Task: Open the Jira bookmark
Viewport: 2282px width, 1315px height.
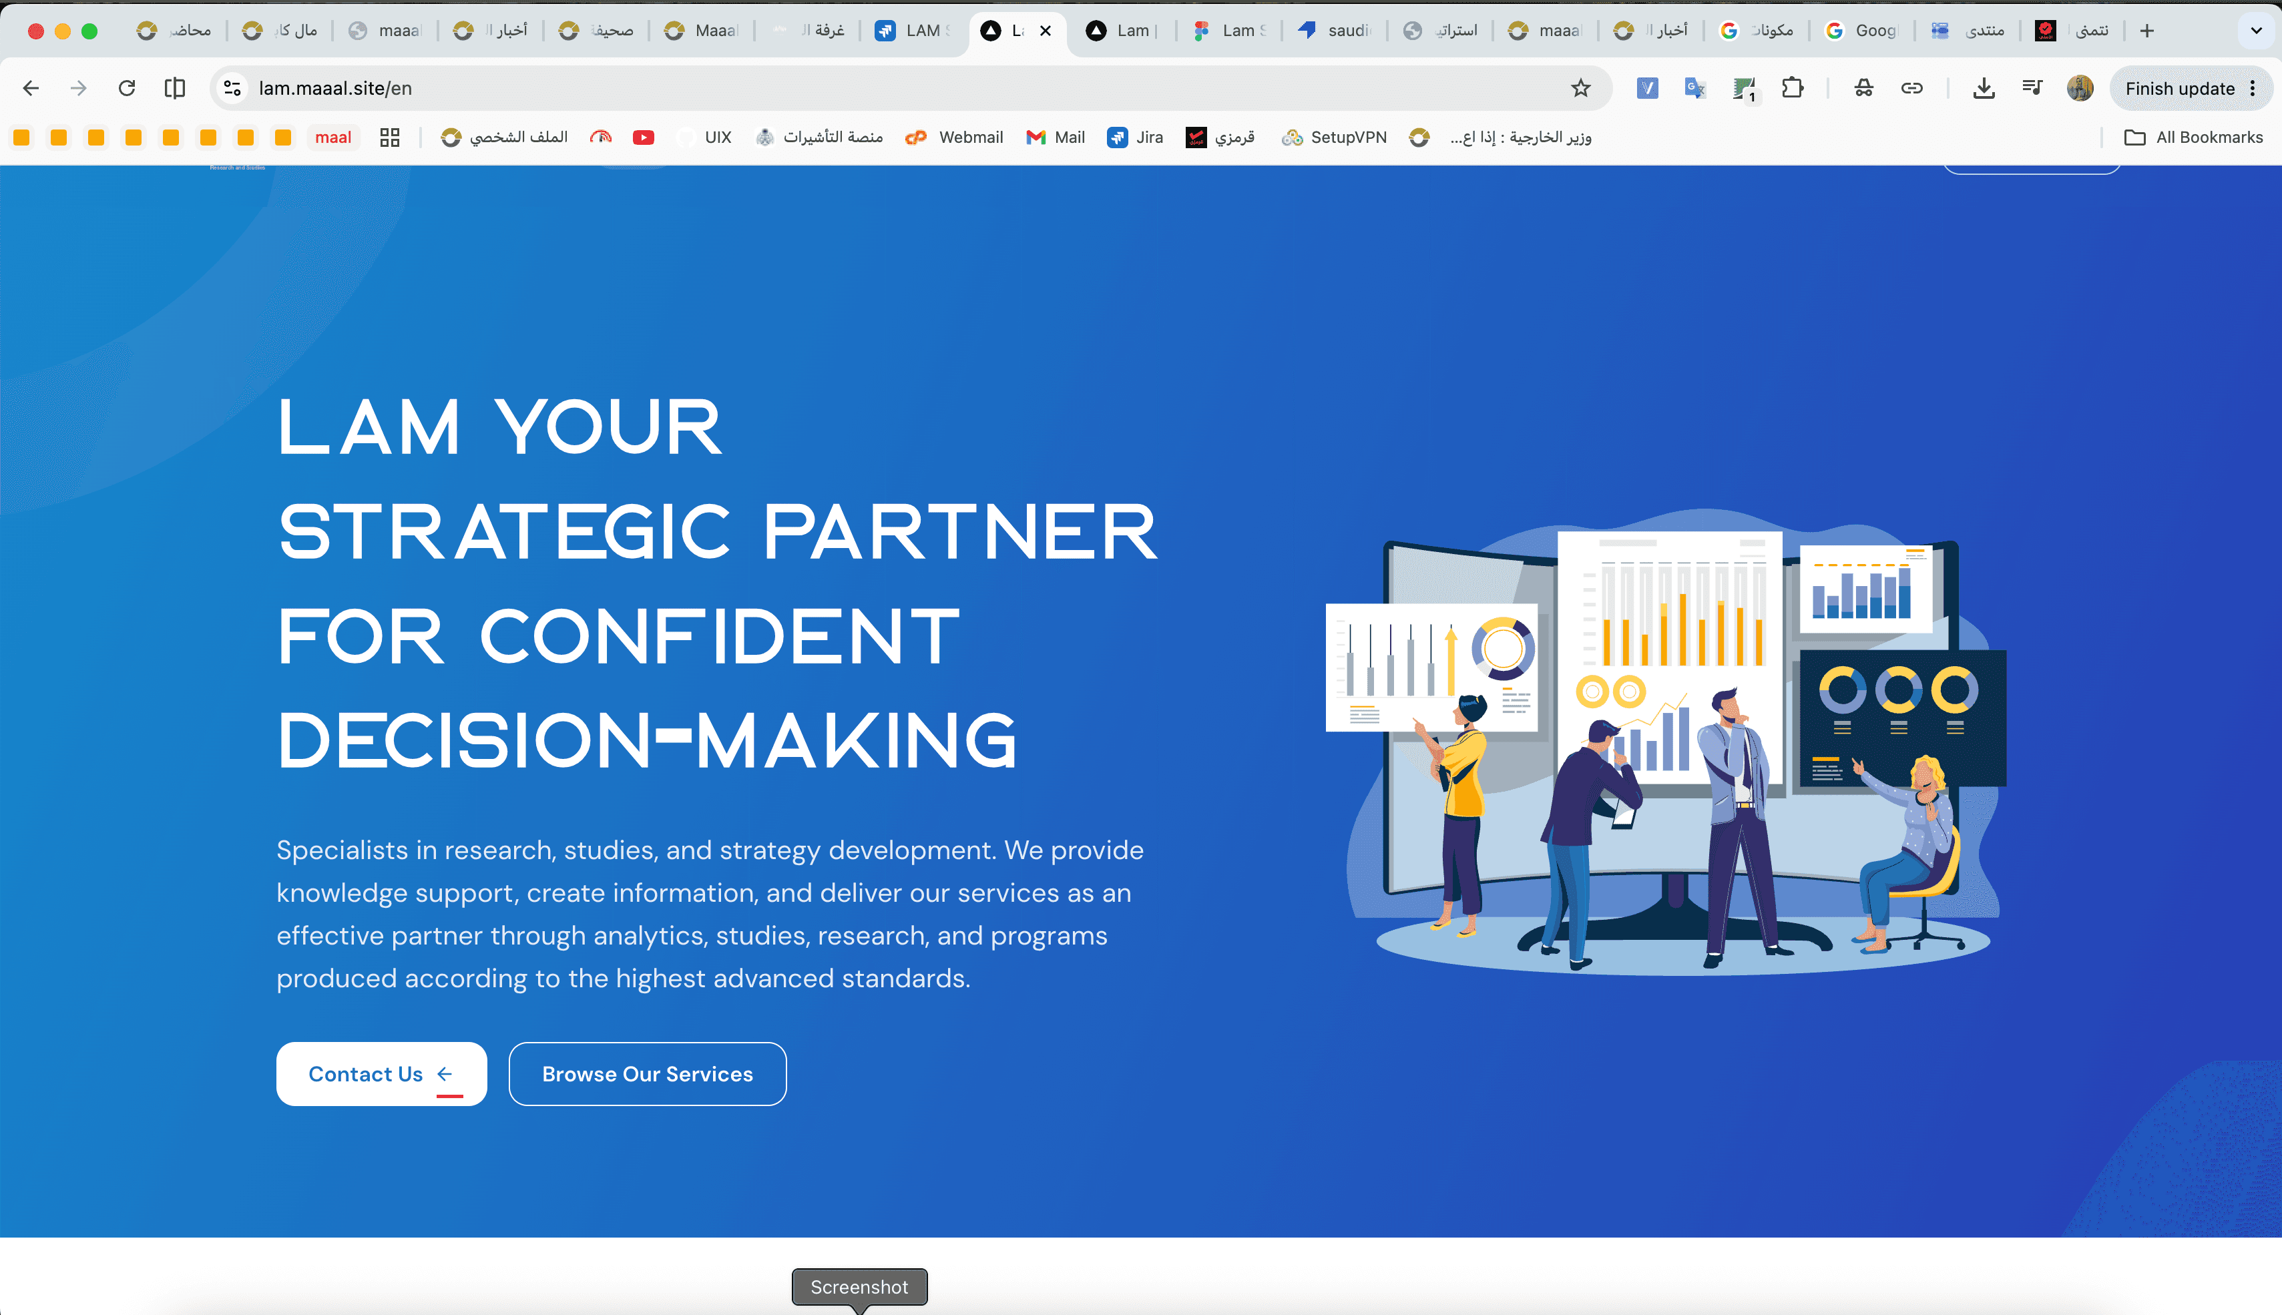Action: (x=1135, y=138)
